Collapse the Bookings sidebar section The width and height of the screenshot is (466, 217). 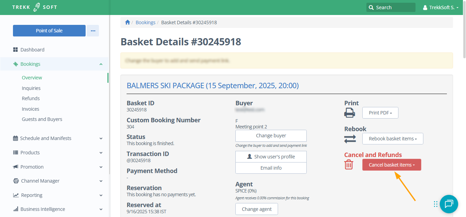click(101, 64)
